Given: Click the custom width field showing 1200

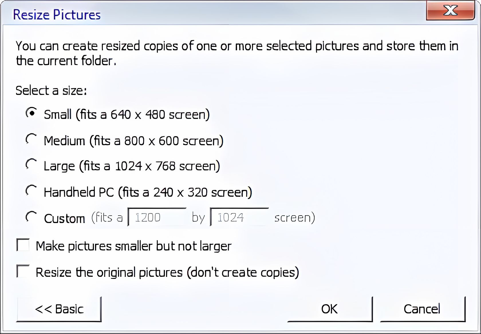Looking at the screenshot, I should pos(157,218).
